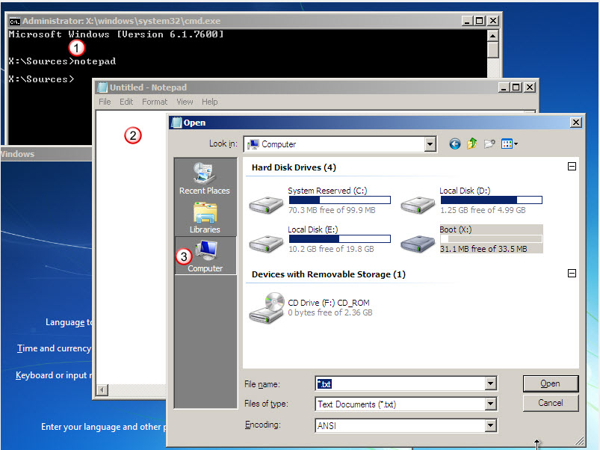
Task: Click the Cancel button in the dialog
Action: click(x=550, y=403)
